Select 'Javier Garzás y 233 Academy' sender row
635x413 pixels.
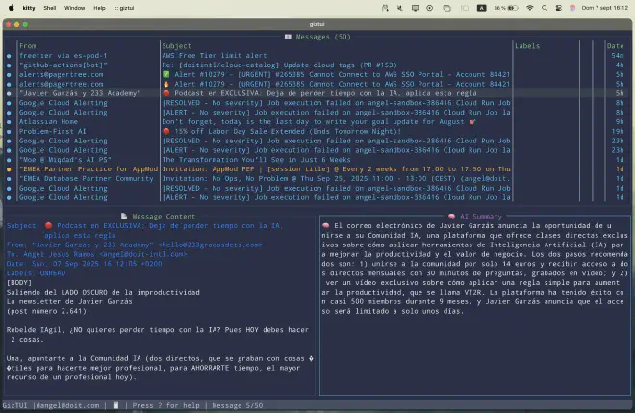point(80,93)
